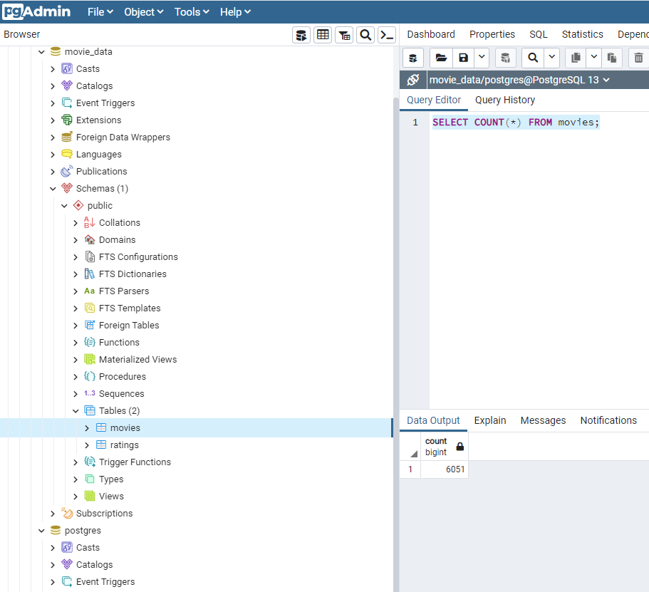Viewport: 649px width, 592px height.
Task: Click the Delete trash icon
Action: (x=638, y=58)
